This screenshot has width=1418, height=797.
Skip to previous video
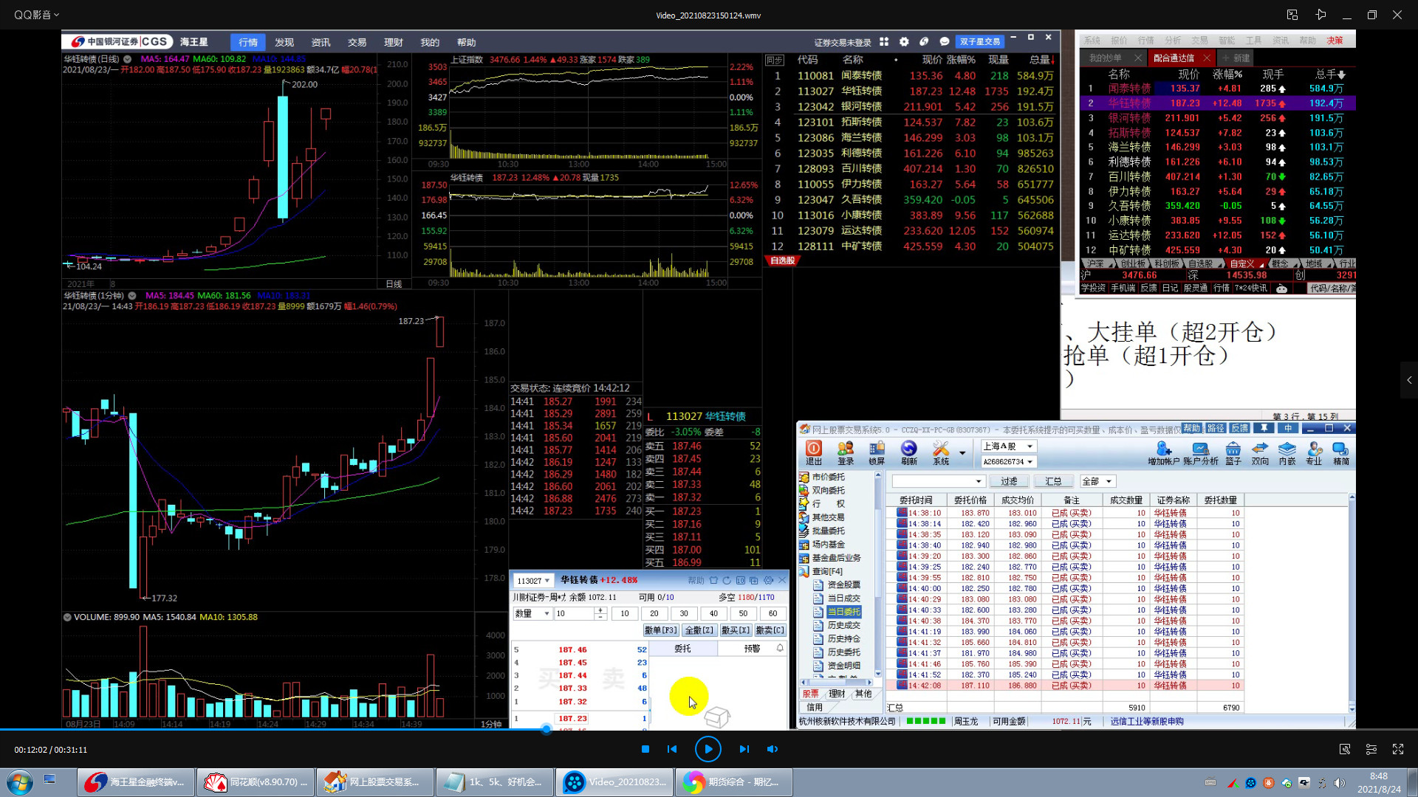point(672,749)
